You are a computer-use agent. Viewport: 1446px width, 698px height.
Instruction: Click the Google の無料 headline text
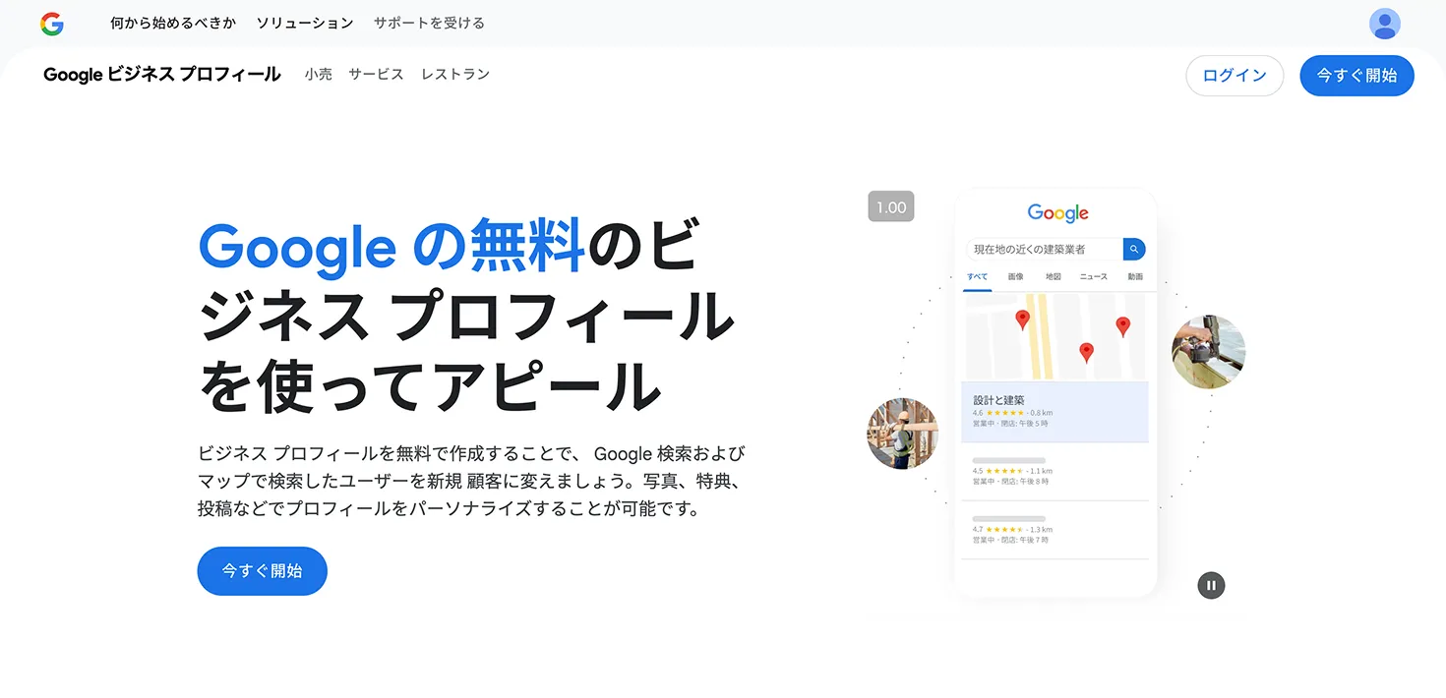(392, 246)
